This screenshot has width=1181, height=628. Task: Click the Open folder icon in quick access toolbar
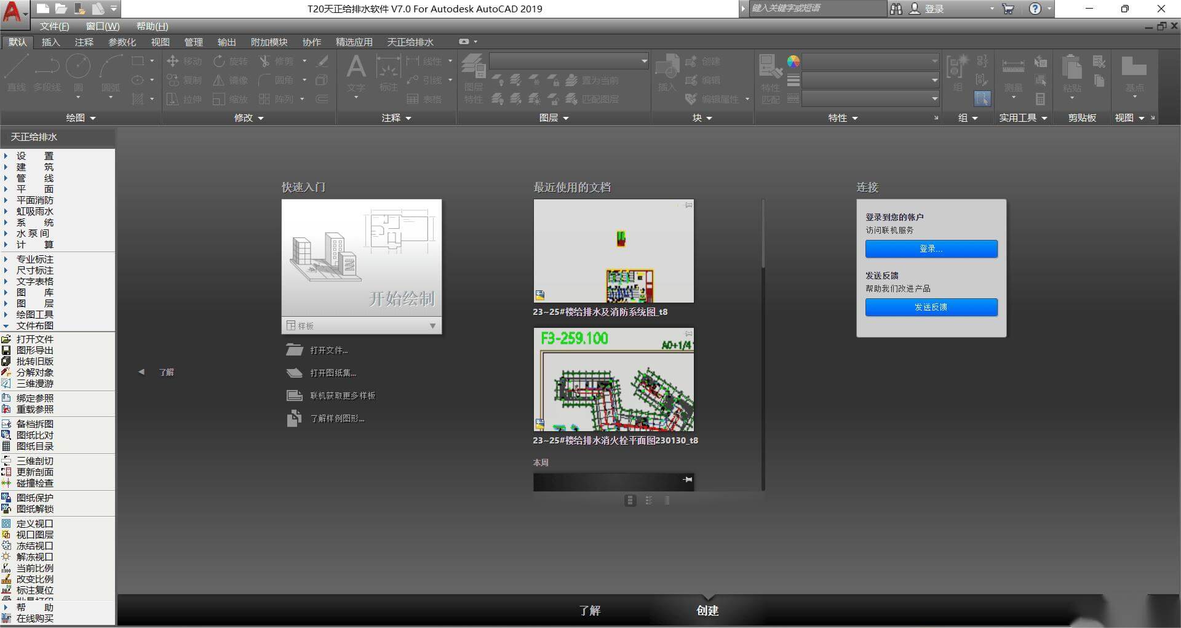61,9
